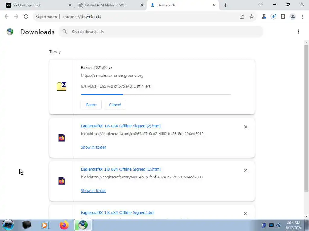Click the samples.vx-underground.org source URL
Image resolution: width=309 pixels, height=231 pixels.
coord(112,75)
